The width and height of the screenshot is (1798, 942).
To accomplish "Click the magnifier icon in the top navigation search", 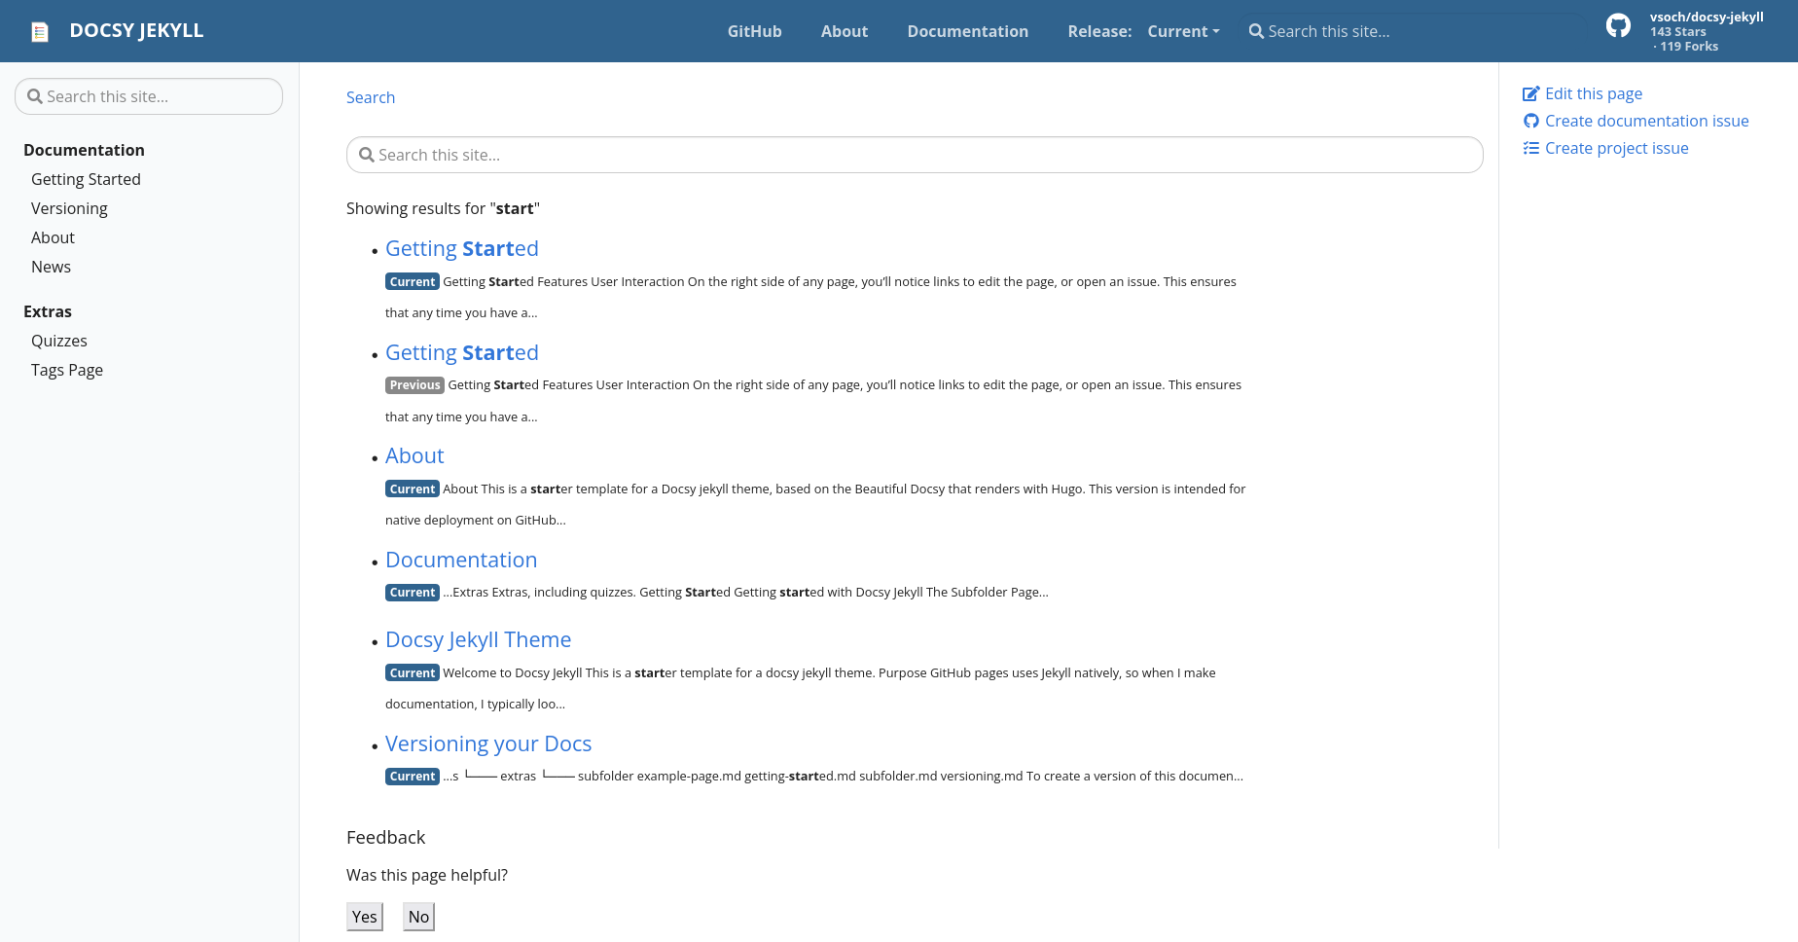I will point(1255,31).
